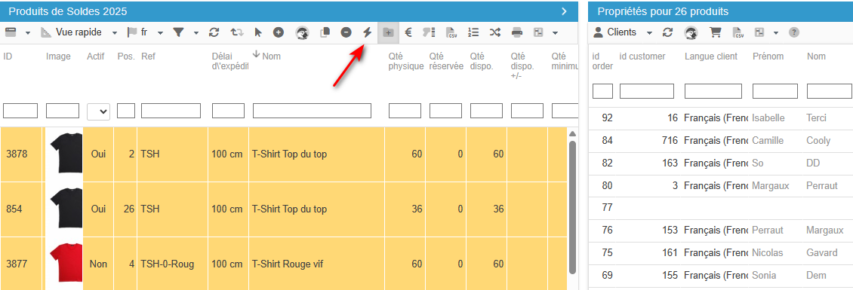Click the folder with plus icon

pyautogui.click(x=389, y=32)
